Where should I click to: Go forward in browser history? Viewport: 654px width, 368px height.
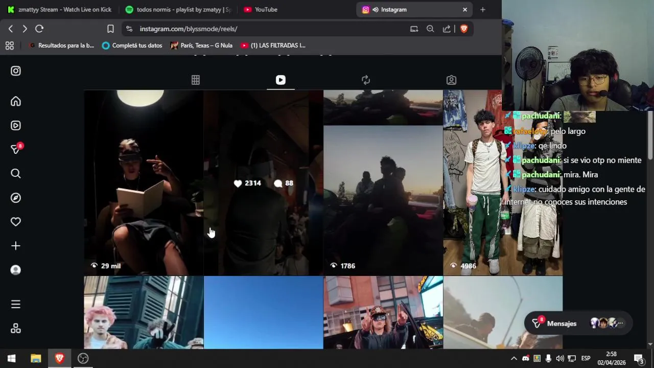(25, 29)
